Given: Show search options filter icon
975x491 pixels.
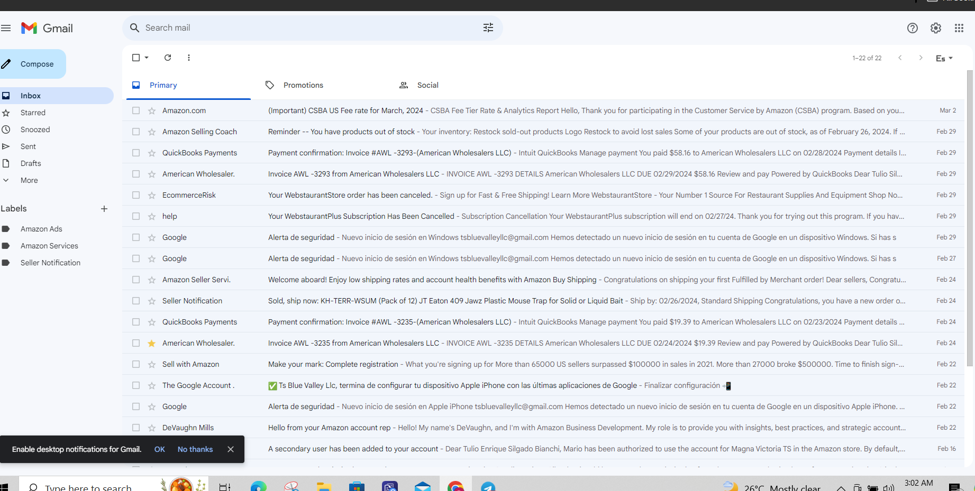Looking at the screenshot, I should point(488,28).
